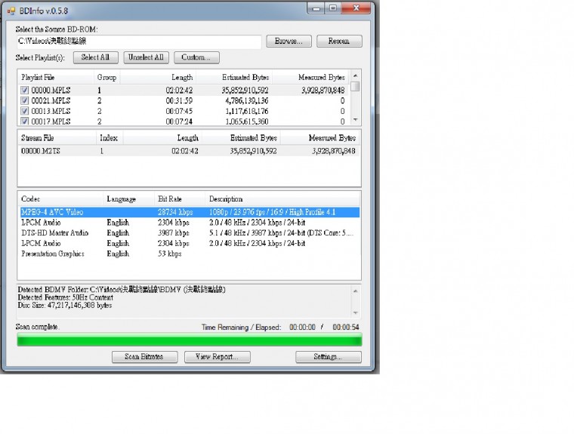Select the 00017.MPLS playlist name
The width and height of the screenshot is (574, 434).
click(x=51, y=121)
